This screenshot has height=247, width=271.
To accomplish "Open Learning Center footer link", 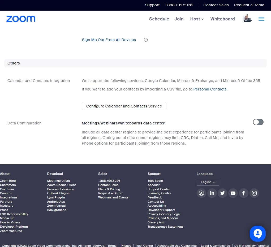I will 159,193.
